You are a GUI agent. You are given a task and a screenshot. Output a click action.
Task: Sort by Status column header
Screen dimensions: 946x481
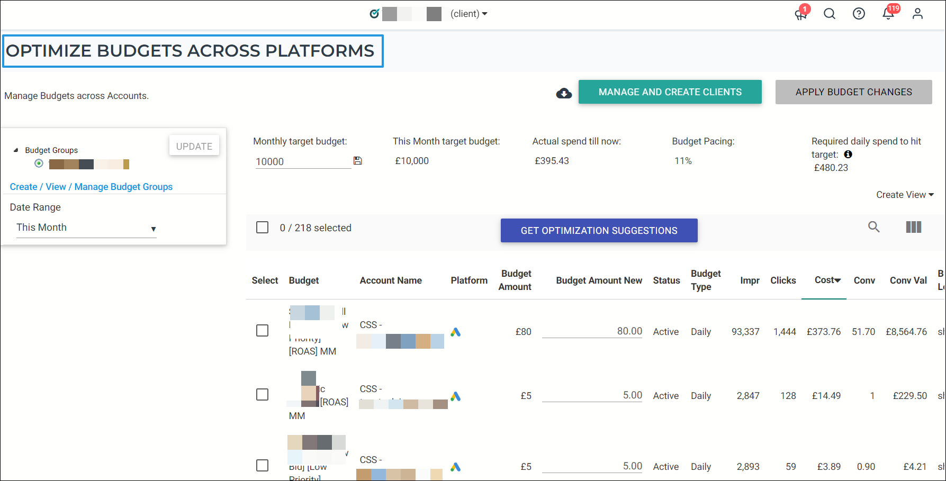click(666, 280)
